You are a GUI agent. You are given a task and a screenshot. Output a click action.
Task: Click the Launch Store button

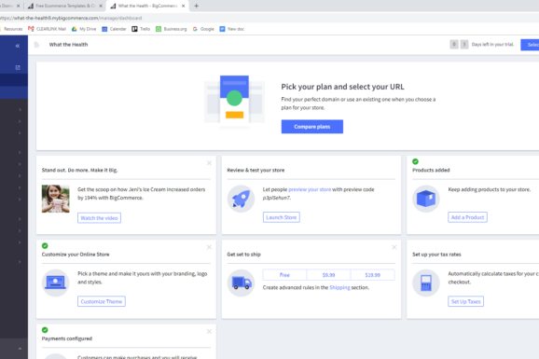(x=282, y=217)
